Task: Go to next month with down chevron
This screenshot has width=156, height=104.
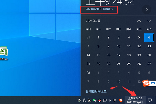Action: 149,21
